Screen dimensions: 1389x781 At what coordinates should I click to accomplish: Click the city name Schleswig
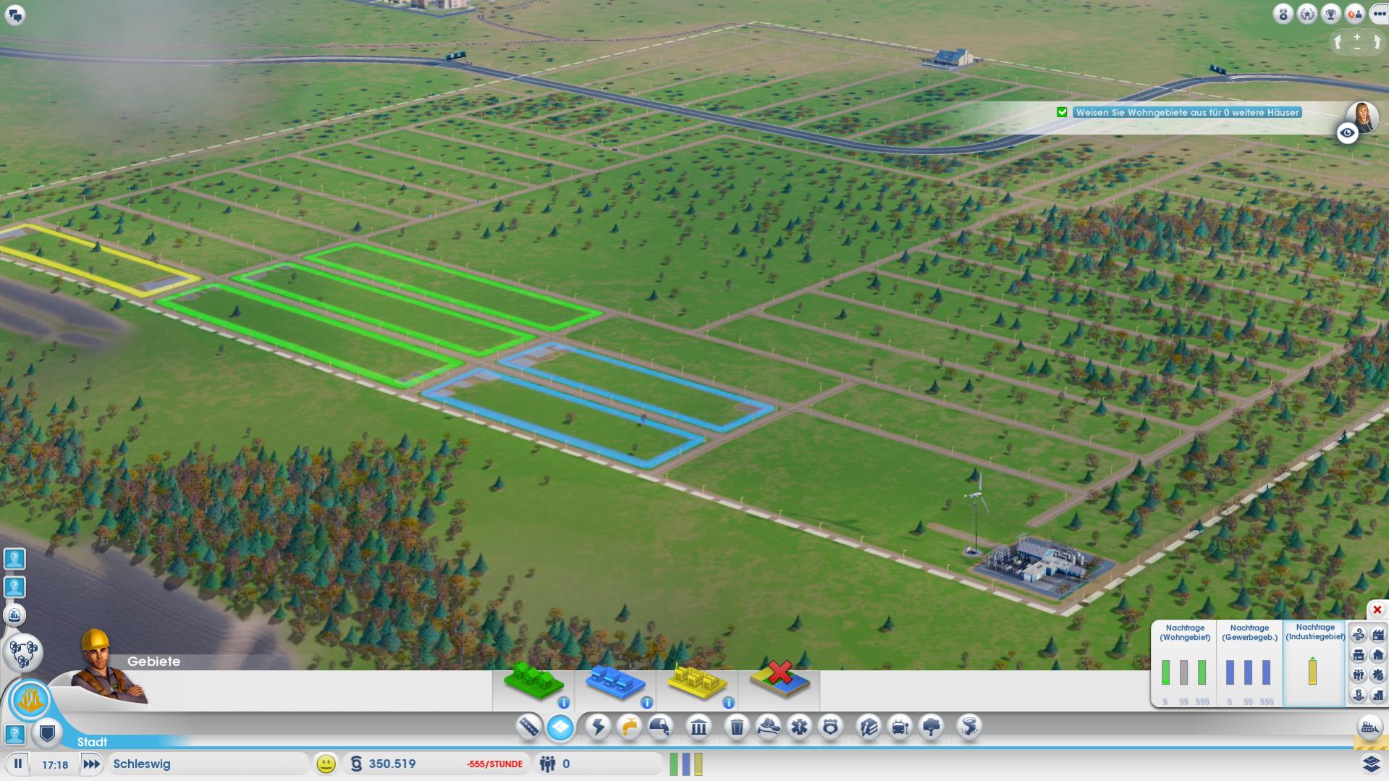click(x=142, y=764)
